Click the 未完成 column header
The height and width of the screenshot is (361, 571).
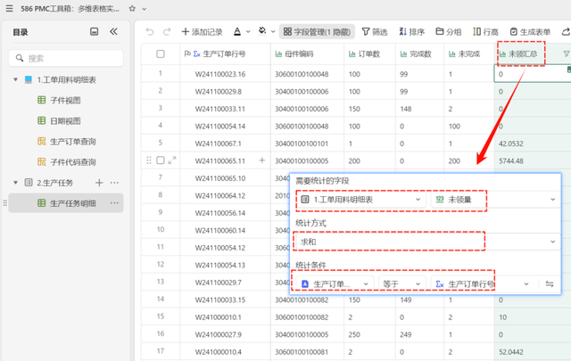point(469,53)
